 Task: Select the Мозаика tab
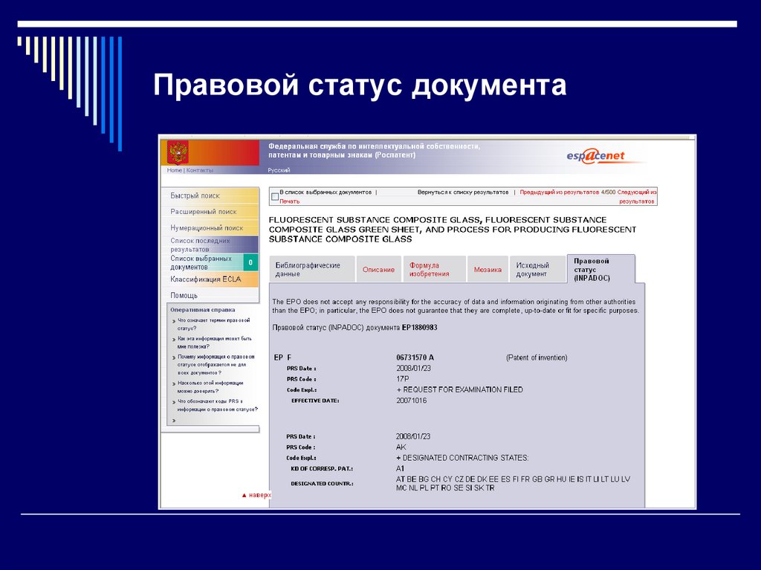point(488,270)
